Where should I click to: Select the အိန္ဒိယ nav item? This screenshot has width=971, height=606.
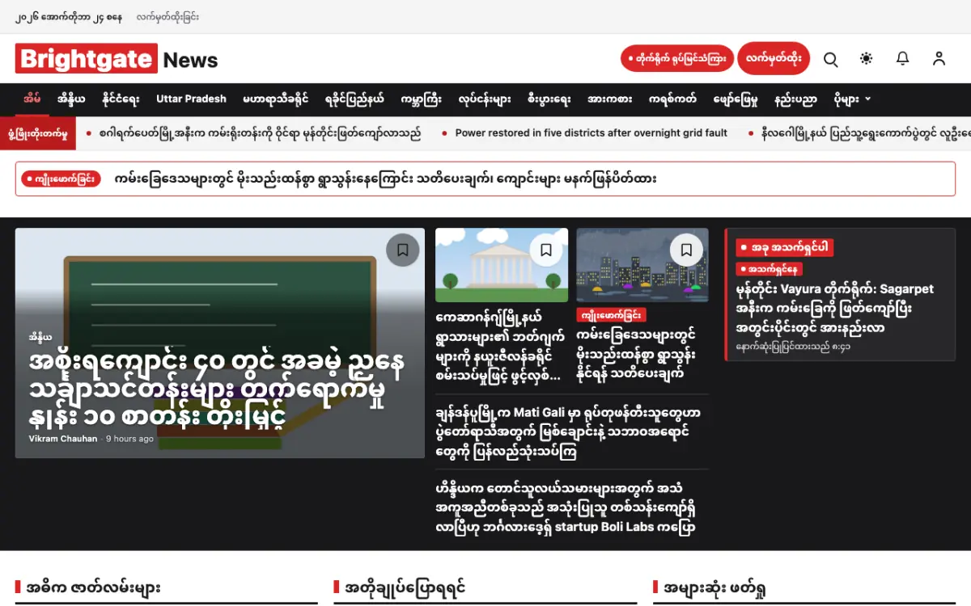[x=71, y=99]
